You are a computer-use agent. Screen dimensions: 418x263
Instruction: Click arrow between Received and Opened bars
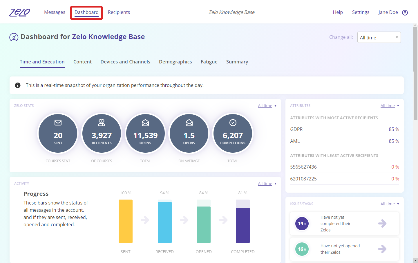(x=184, y=220)
